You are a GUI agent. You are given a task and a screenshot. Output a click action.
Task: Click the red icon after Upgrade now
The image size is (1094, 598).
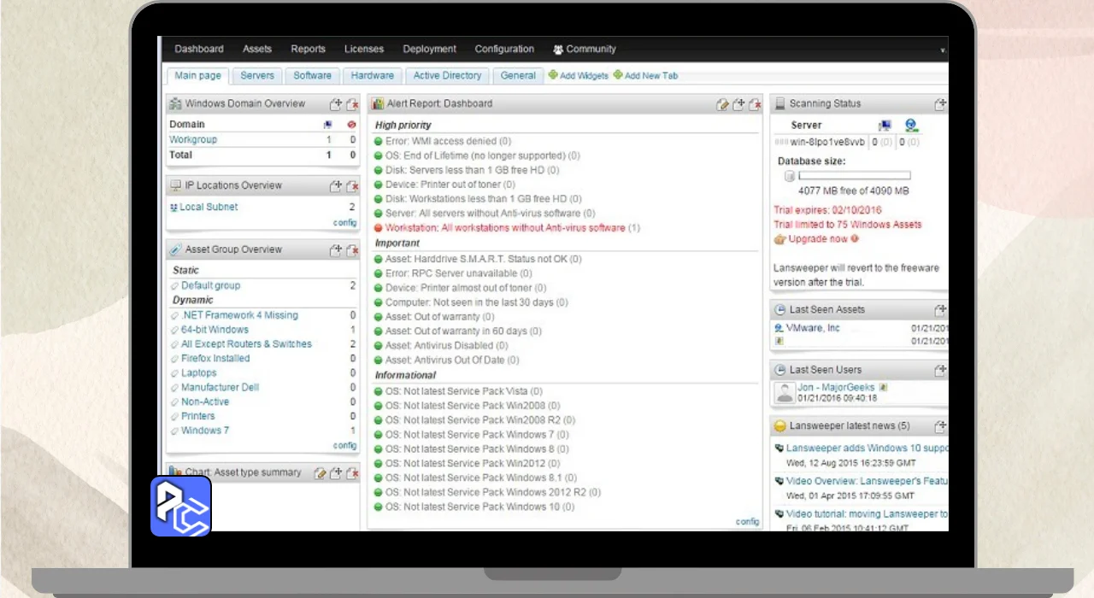tap(855, 239)
